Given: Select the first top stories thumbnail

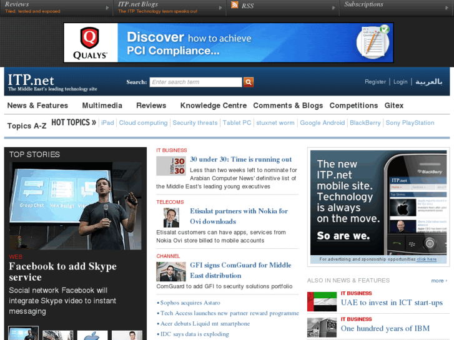Looking at the screenshot, I should [x=23, y=333].
